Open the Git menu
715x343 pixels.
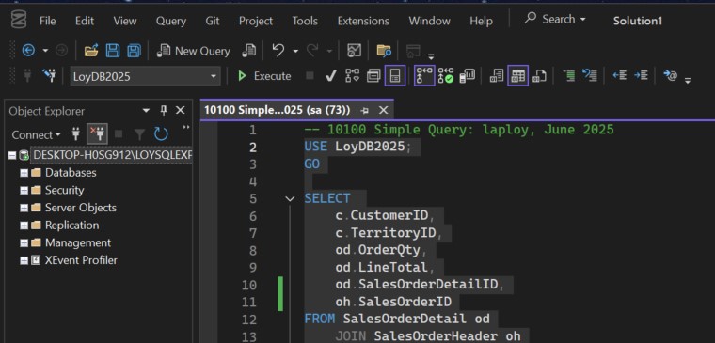point(213,21)
